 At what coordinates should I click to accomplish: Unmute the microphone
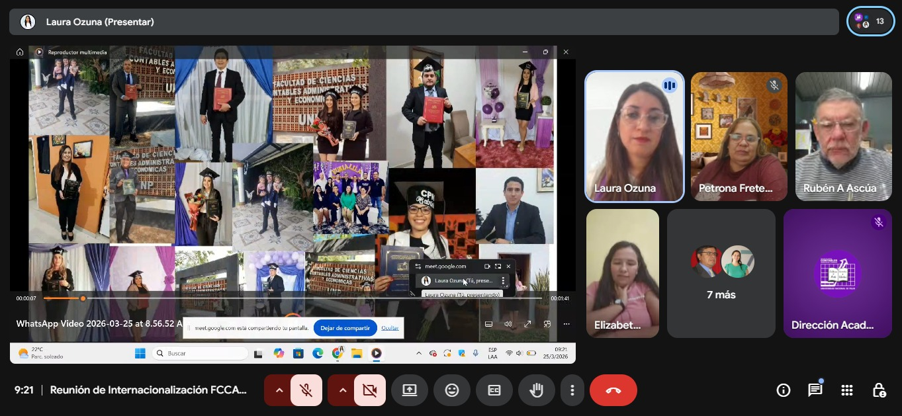[x=306, y=390]
